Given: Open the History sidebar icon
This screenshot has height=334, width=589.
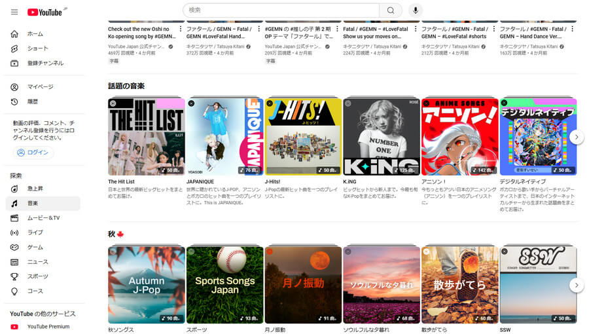Looking at the screenshot, I should (14, 102).
